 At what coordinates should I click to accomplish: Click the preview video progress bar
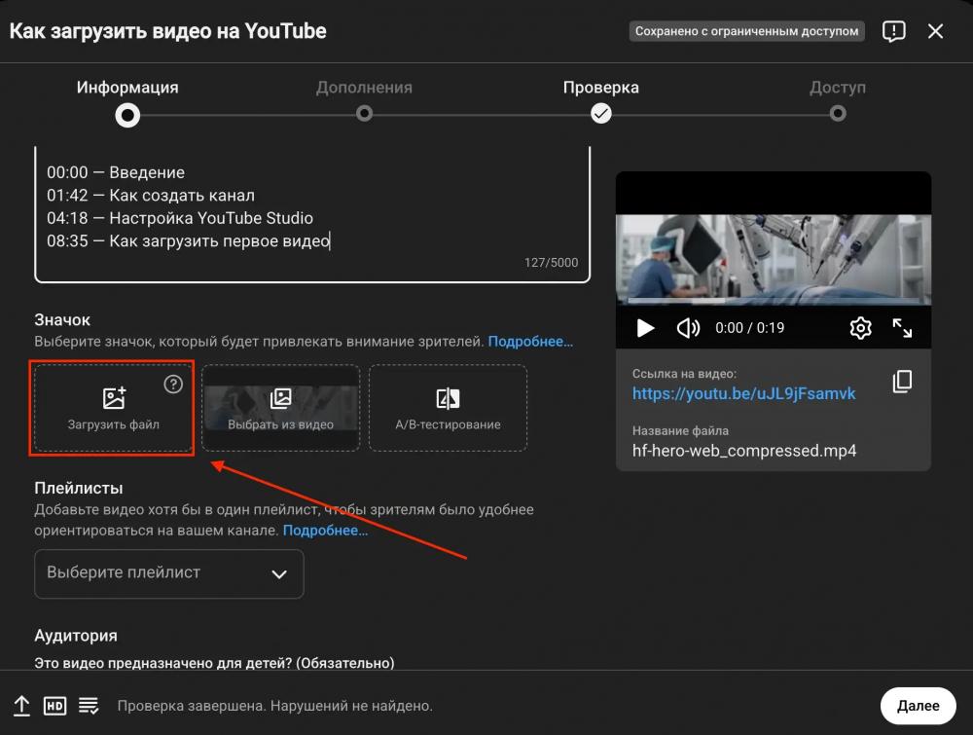[x=774, y=301]
